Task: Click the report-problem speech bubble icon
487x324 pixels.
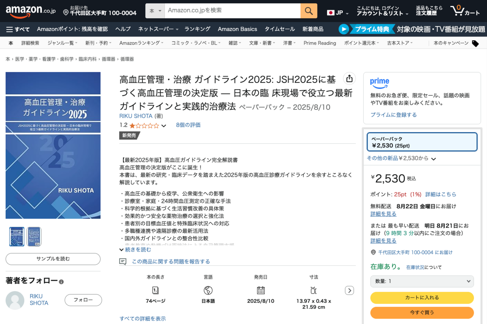Action: click(123, 262)
